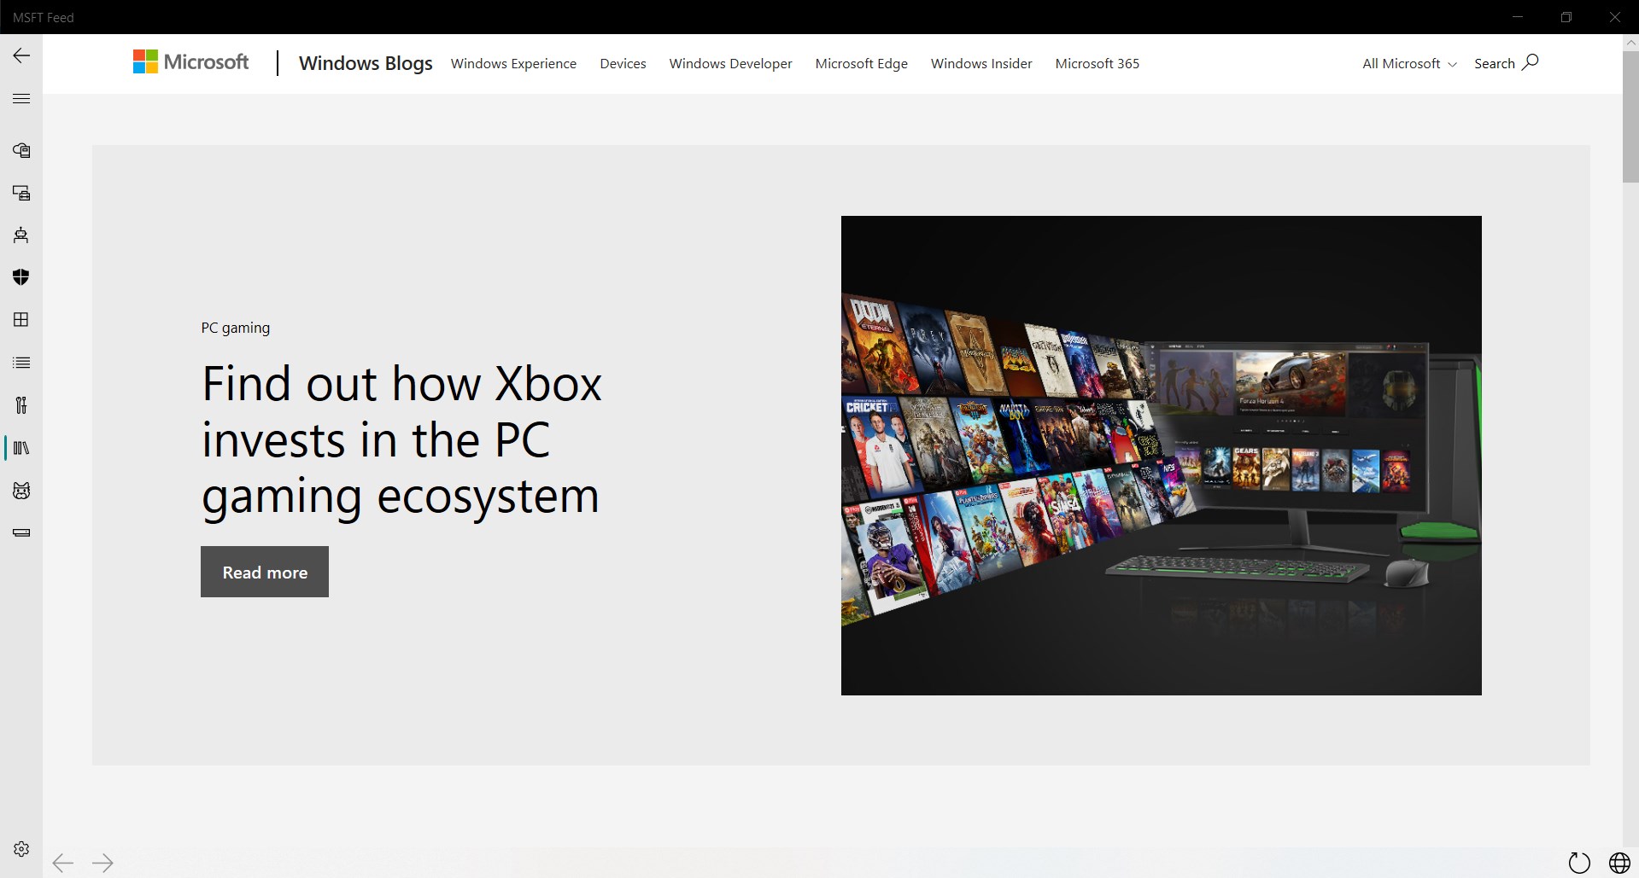Go back with the bottom browser arrow
The image size is (1639, 878).
[63, 863]
